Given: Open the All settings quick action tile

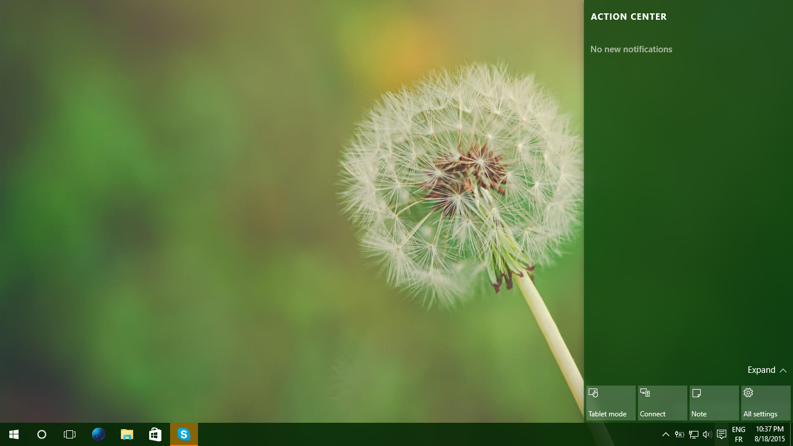Looking at the screenshot, I should coord(766,403).
